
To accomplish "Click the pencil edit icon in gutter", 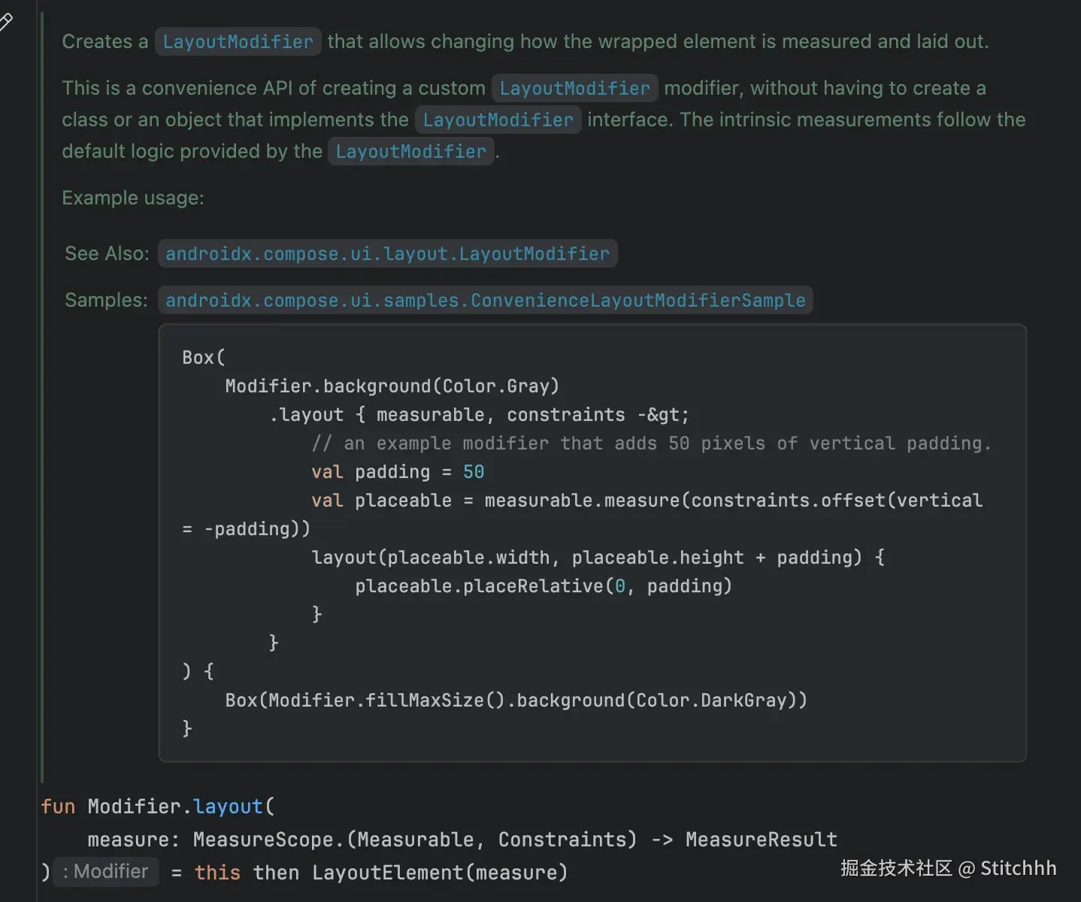I will coord(6,23).
